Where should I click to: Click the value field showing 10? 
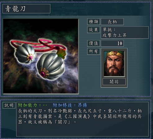coord(112,43)
